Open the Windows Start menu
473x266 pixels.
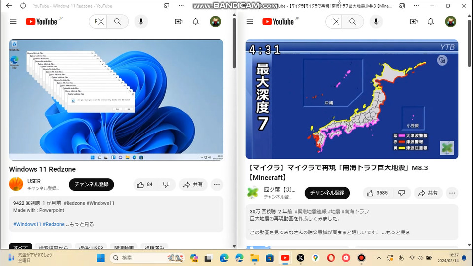[x=101, y=258]
